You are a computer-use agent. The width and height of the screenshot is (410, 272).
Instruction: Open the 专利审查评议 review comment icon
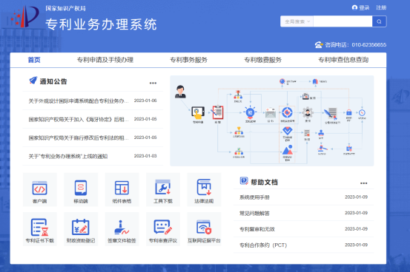pyautogui.click(x=163, y=229)
